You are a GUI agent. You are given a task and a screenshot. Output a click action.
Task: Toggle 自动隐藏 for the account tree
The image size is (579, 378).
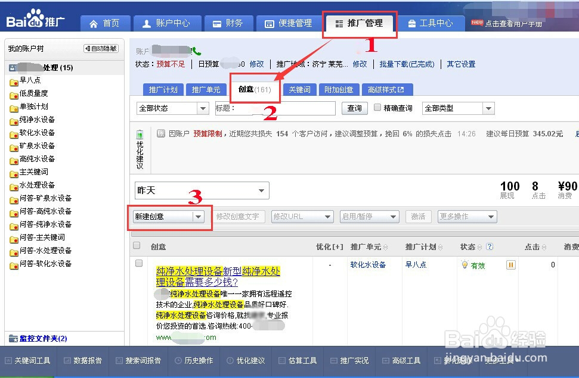[101, 48]
